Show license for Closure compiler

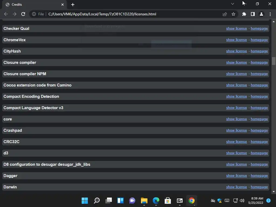pos(236,63)
